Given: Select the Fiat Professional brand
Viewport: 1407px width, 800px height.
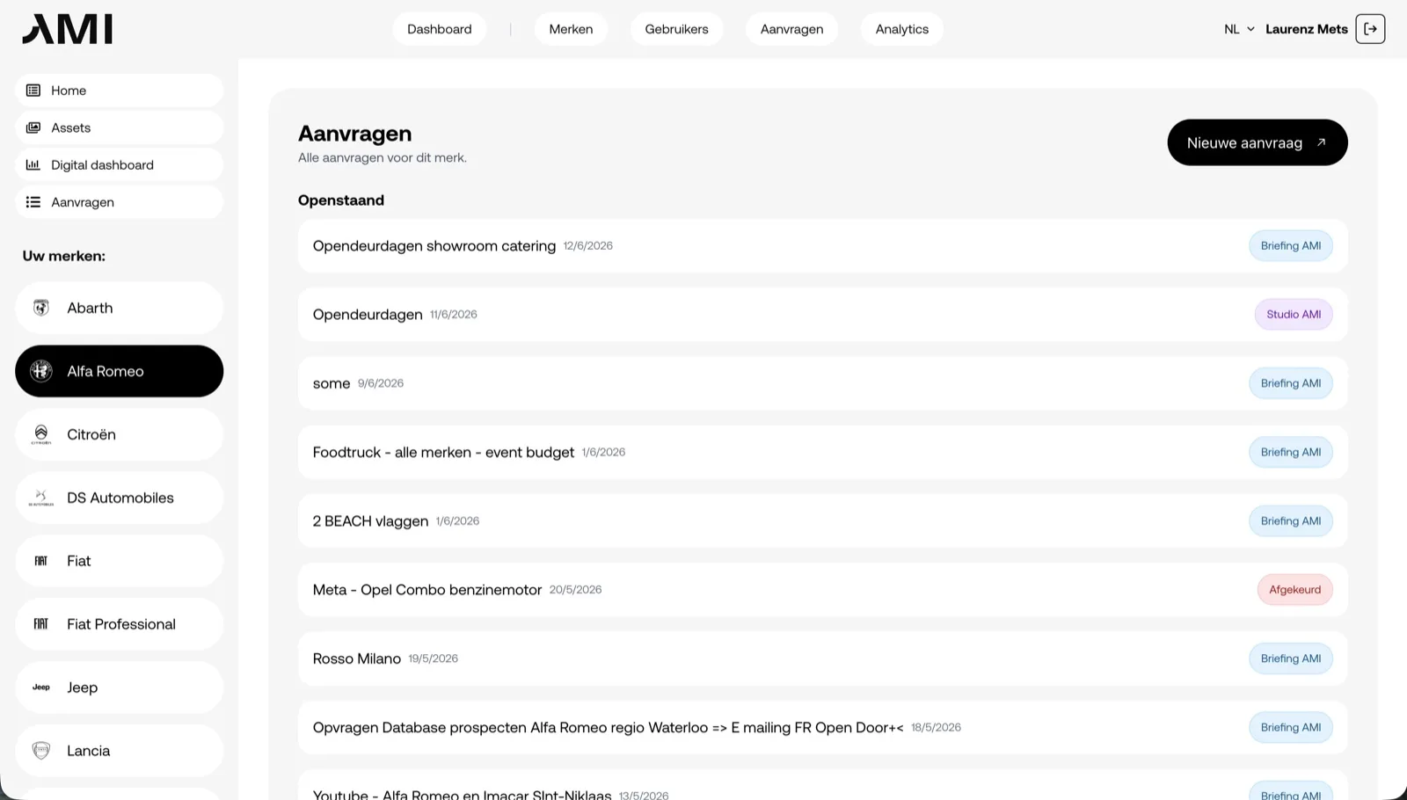Looking at the screenshot, I should click(119, 624).
